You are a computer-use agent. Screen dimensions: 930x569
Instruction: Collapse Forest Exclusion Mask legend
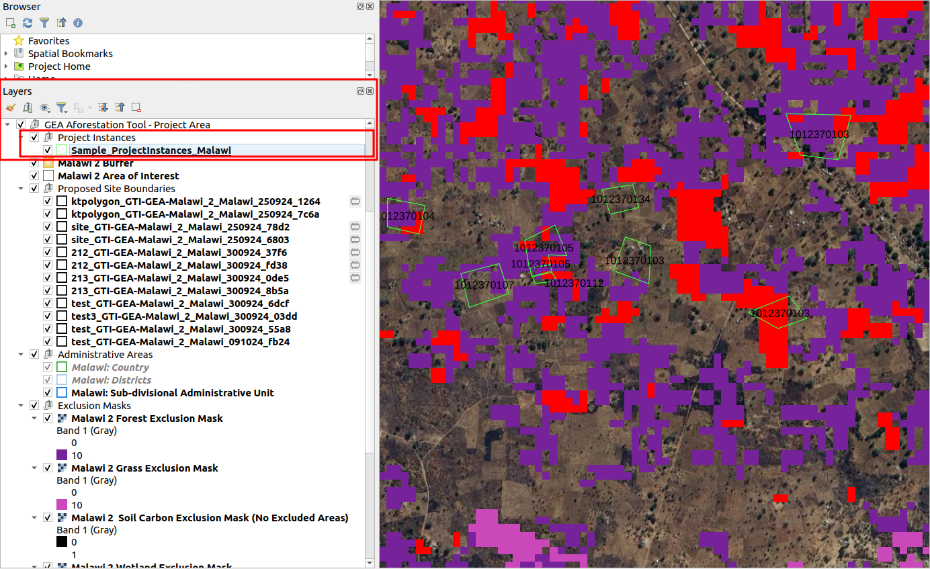point(34,419)
